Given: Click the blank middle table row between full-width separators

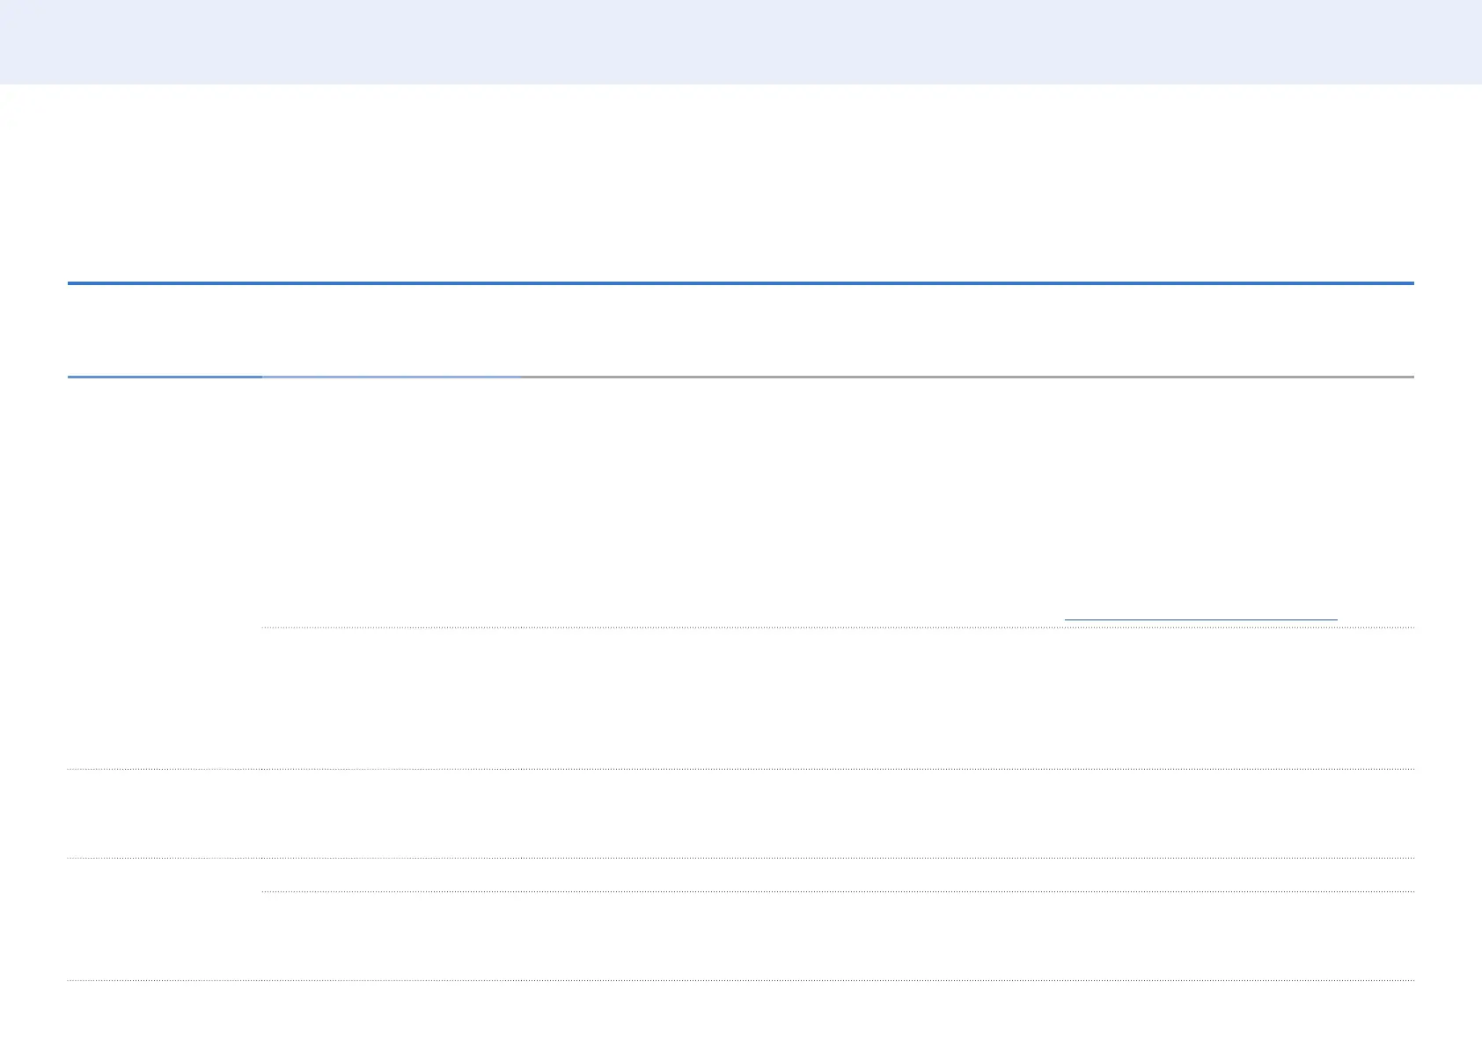Looking at the screenshot, I should (741, 814).
